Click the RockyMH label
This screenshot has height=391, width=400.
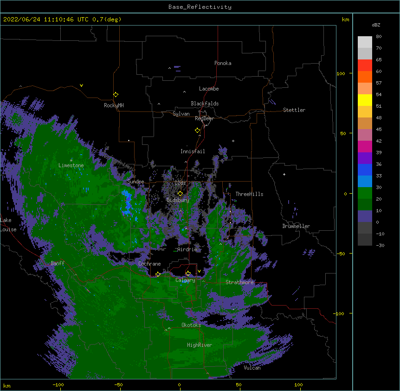pyautogui.click(x=114, y=105)
